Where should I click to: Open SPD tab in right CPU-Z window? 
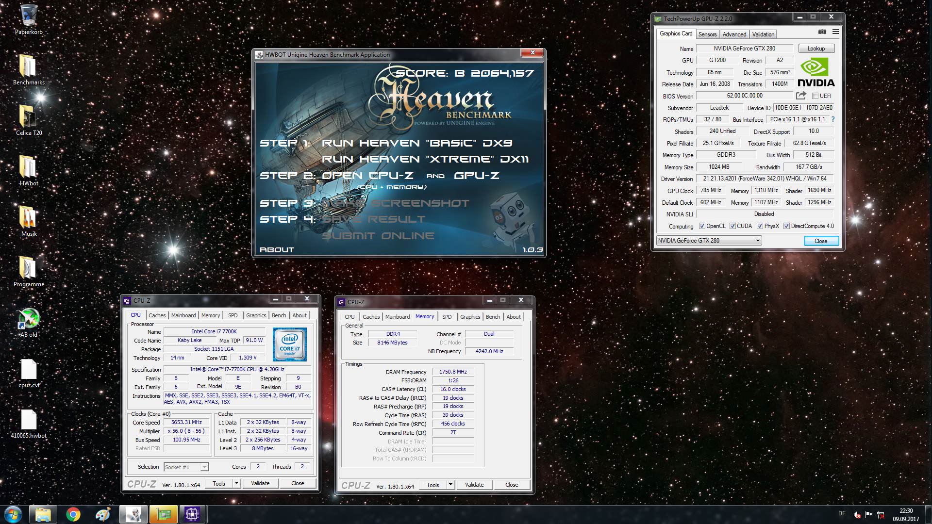(447, 317)
